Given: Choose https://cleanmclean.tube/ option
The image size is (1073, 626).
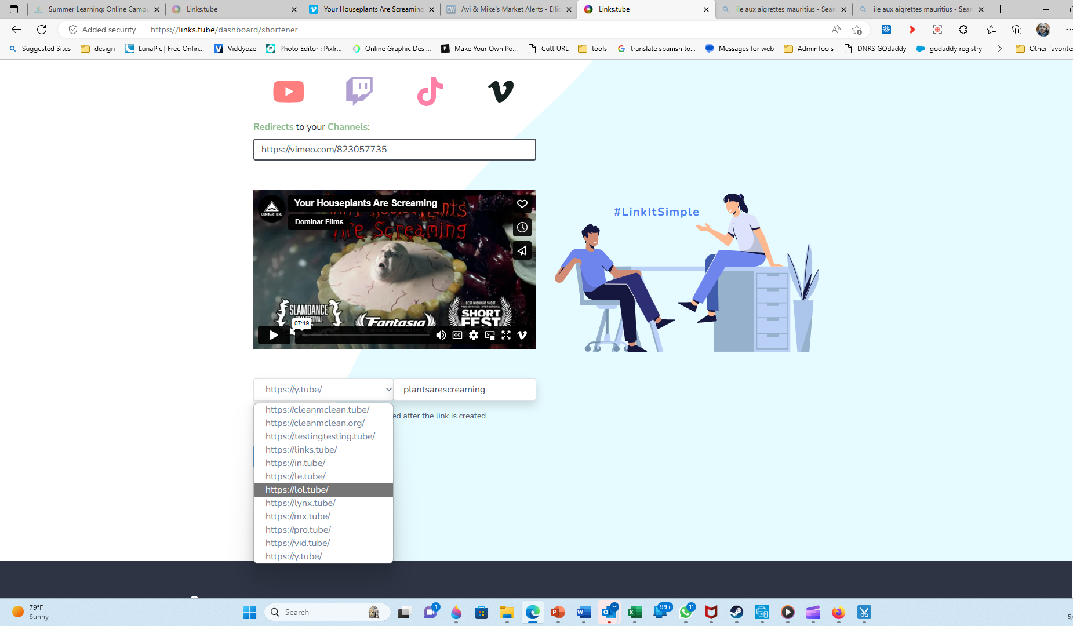Looking at the screenshot, I should tap(323, 410).
